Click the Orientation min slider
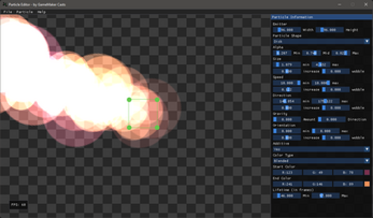373x218 pixels. [287, 131]
